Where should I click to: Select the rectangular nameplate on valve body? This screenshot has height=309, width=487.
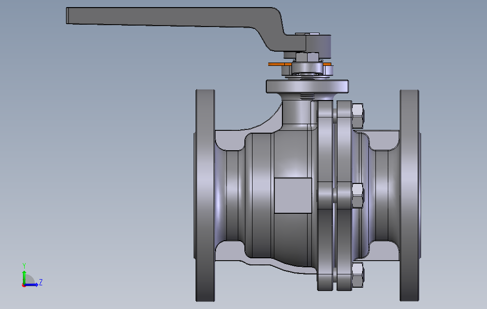293,195
